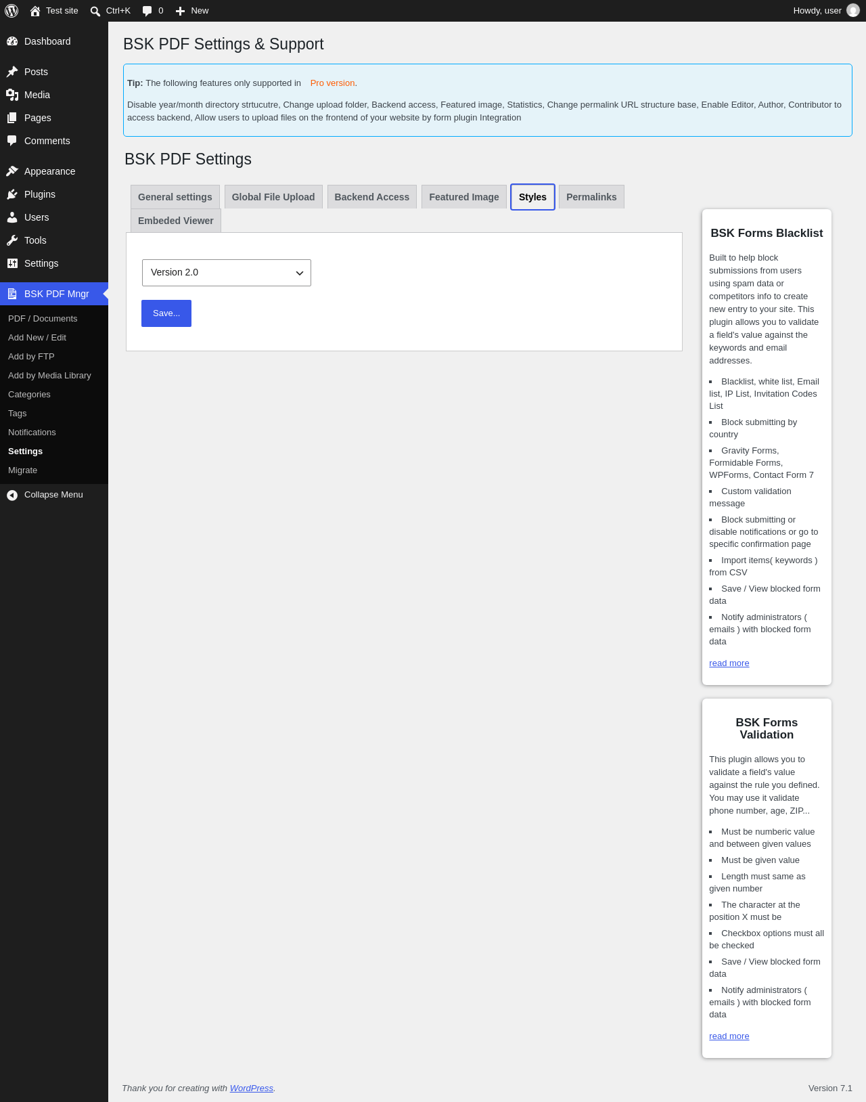Click the Plugins plug icon
Image resolution: width=866 pixels, height=1102 pixels.
[12, 194]
